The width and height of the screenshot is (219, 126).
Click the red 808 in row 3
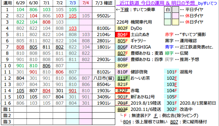pyautogui.click(x=46, y=22)
